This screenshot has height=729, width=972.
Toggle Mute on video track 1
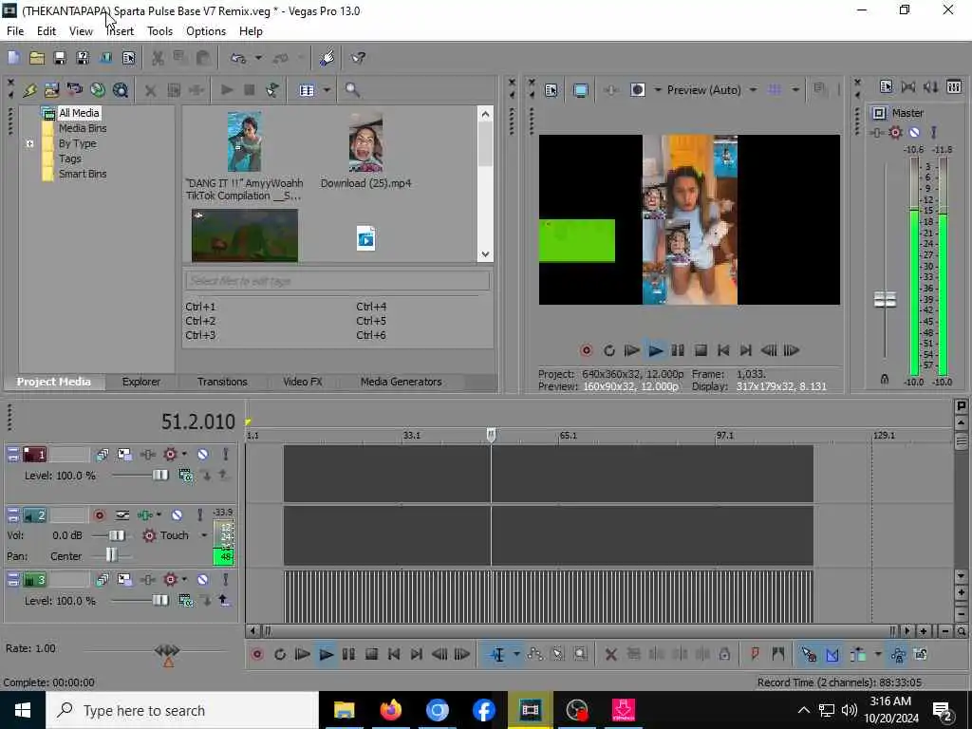203,455
